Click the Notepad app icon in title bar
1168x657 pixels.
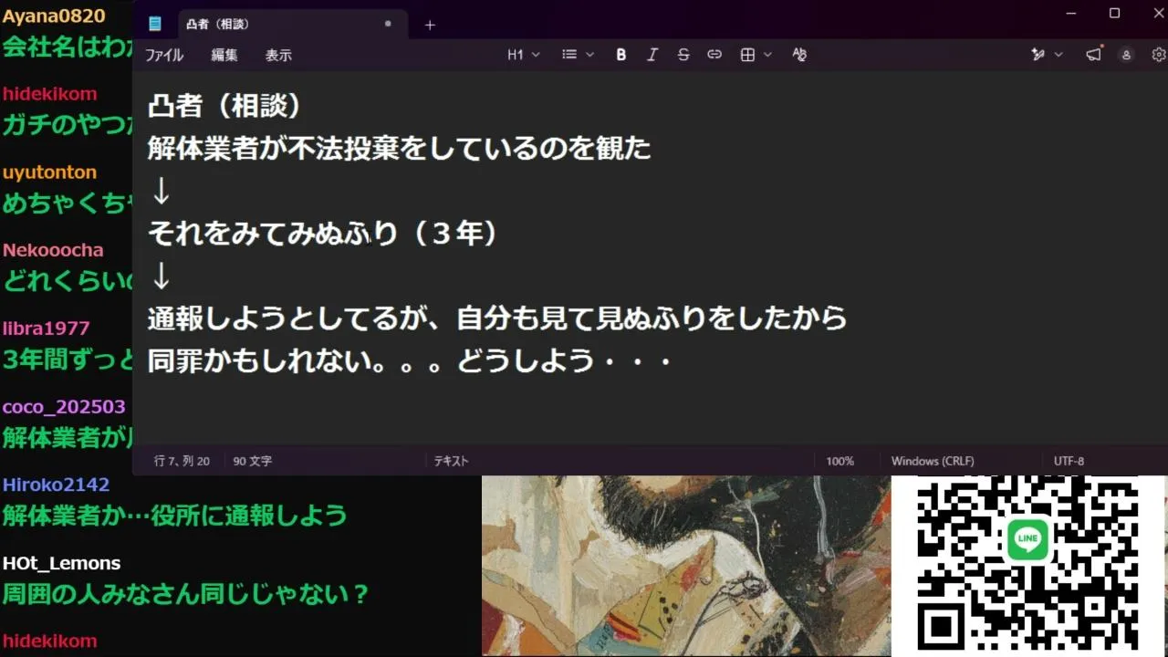coord(155,25)
